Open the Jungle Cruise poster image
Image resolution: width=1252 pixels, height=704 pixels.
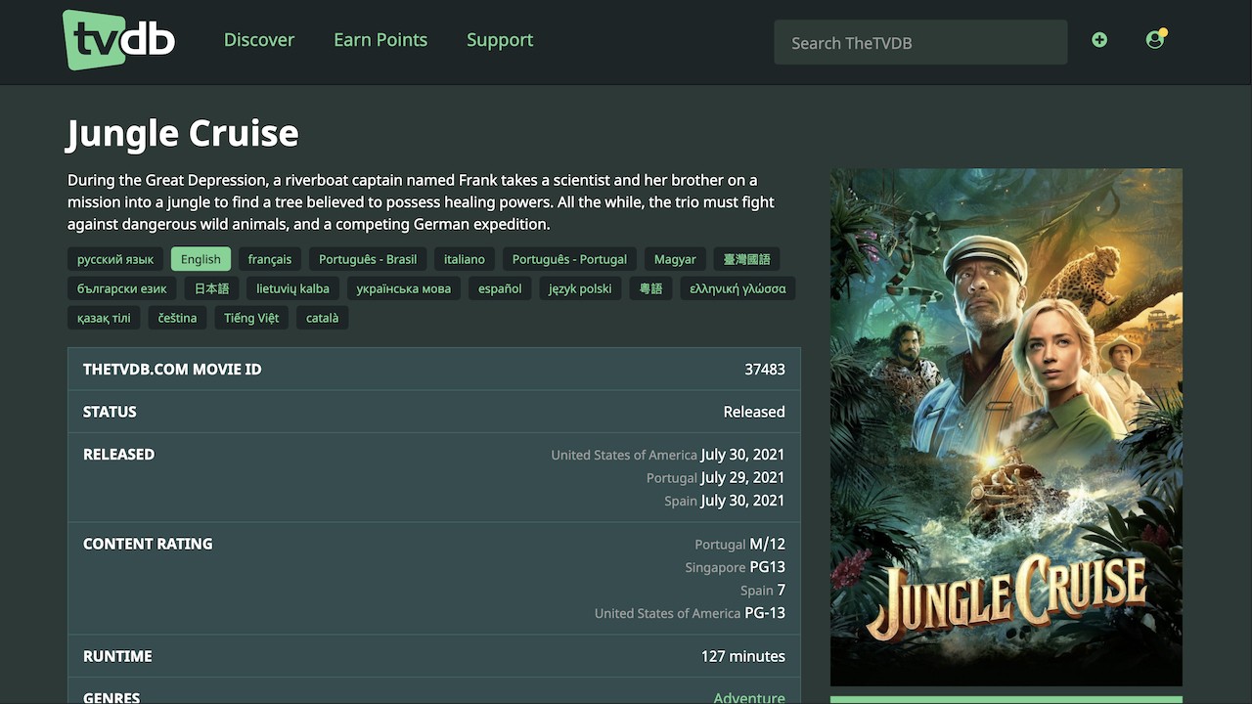click(1006, 427)
